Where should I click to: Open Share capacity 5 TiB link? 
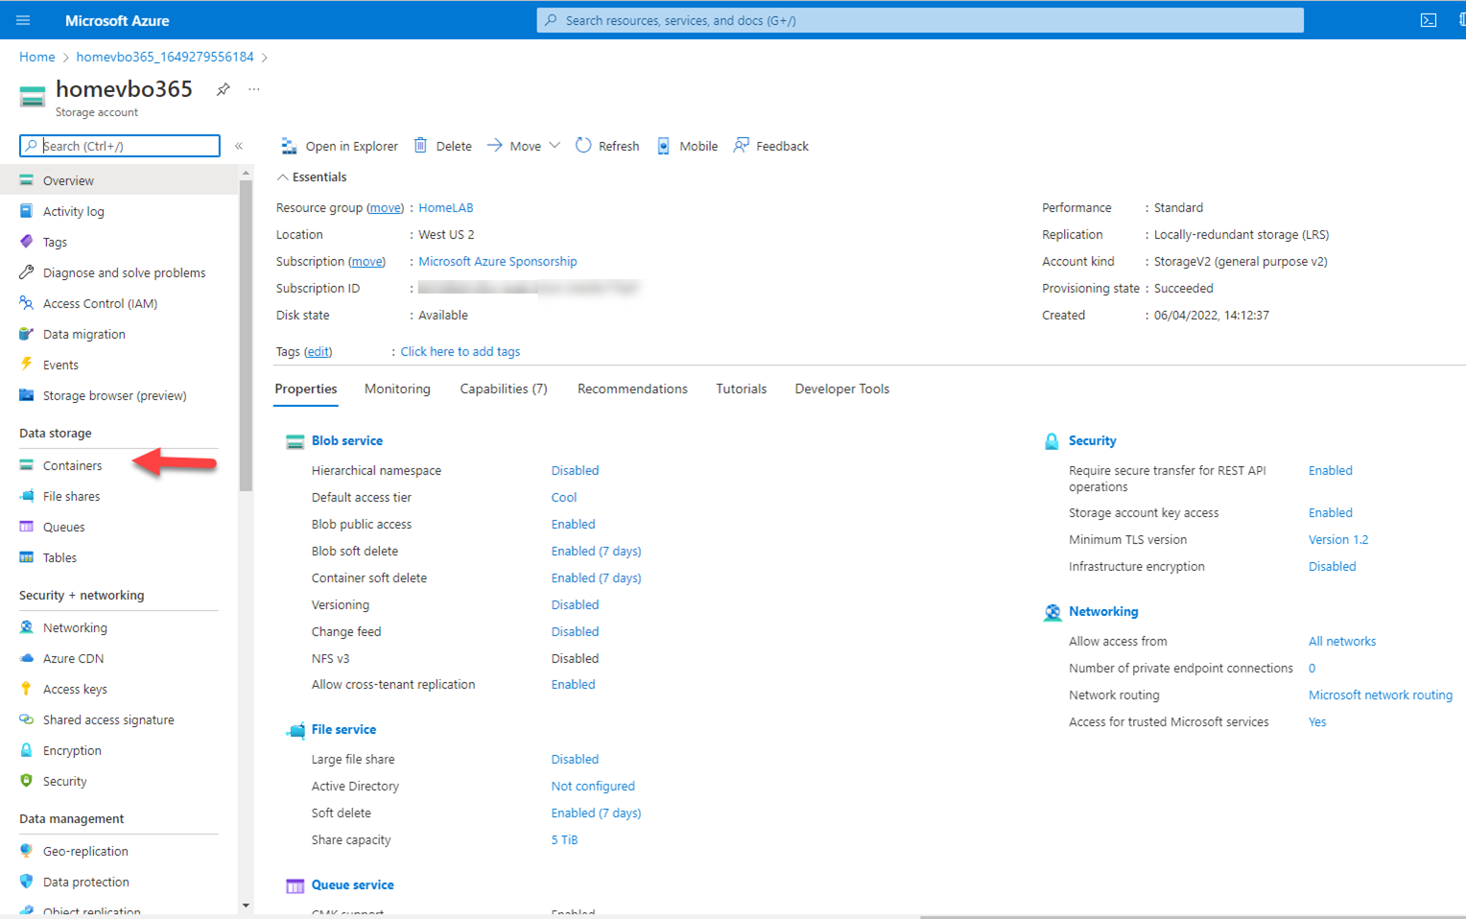click(564, 839)
